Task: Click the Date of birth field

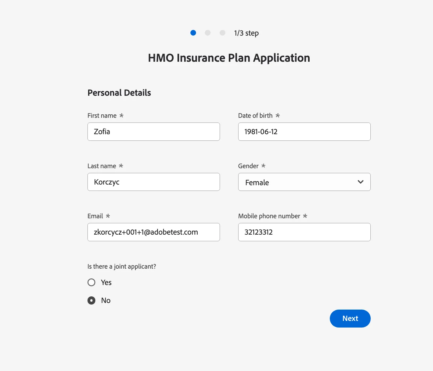Action: pos(304,132)
